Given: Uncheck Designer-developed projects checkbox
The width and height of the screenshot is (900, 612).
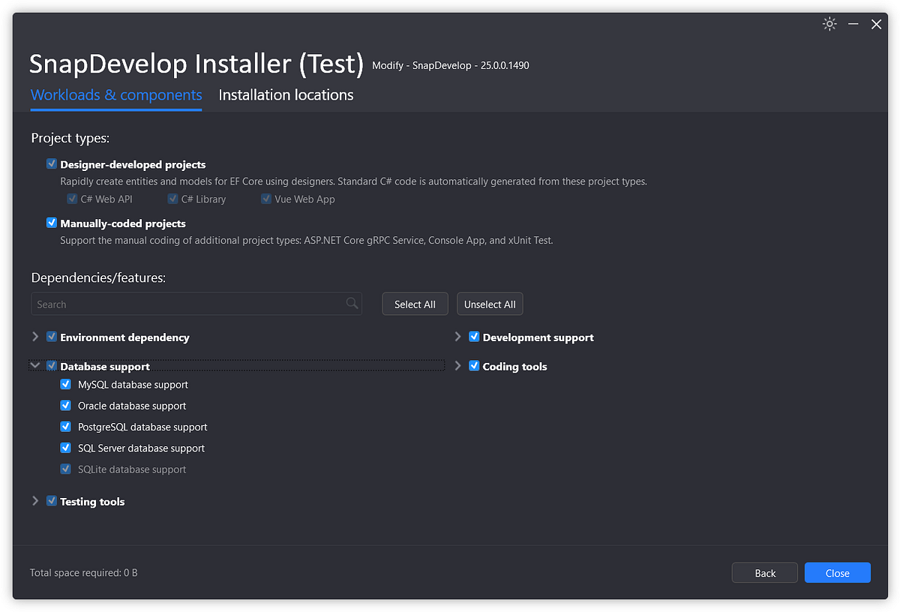Looking at the screenshot, I should pyautogui.click(x=52, y=164).
